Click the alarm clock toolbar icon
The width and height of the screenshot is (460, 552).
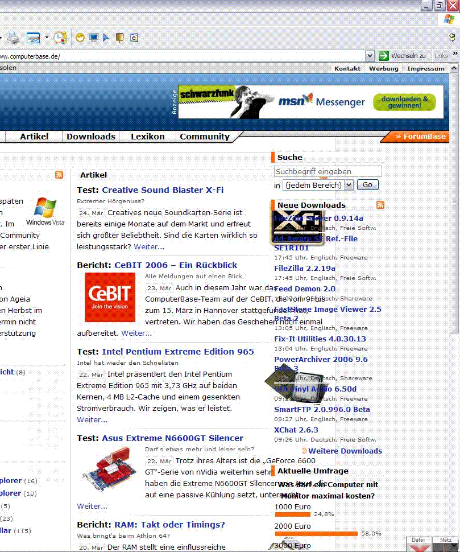point(60,38)
